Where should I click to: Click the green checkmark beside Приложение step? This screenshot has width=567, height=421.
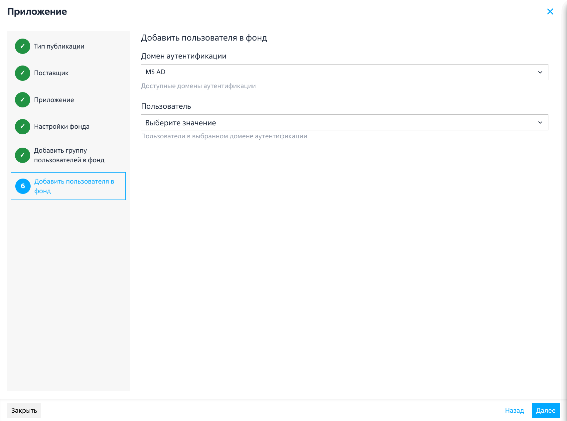pyautogui.click(x=23, y=100)
